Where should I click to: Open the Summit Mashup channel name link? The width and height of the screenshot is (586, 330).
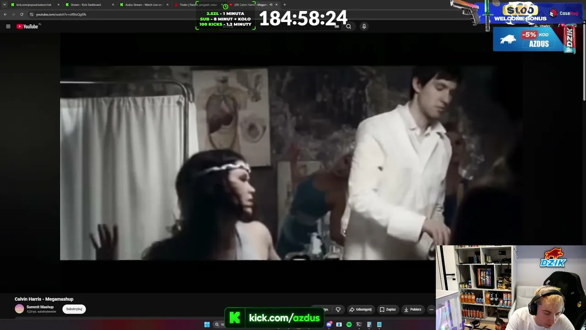[x=40, y=307]
